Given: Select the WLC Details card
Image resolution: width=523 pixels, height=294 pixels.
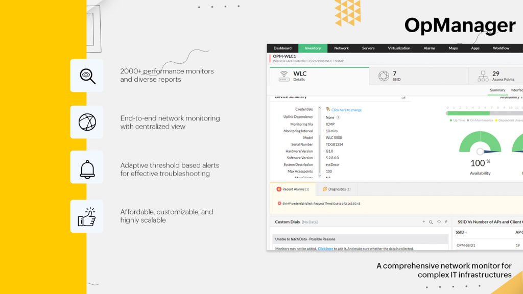Looking at the screenshot, I should point(319,76).
